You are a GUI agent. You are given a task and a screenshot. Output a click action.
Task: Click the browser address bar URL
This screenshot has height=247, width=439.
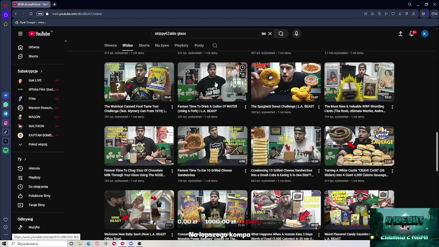pyautogui.click(x=77, y=14)
